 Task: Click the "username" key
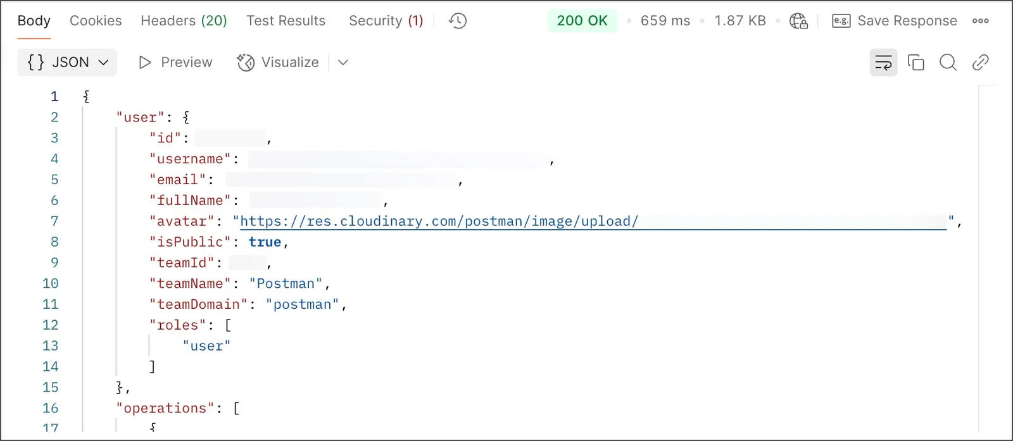coord(190,159)
